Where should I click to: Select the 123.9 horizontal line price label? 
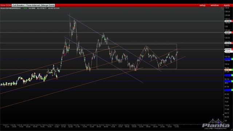228,32
